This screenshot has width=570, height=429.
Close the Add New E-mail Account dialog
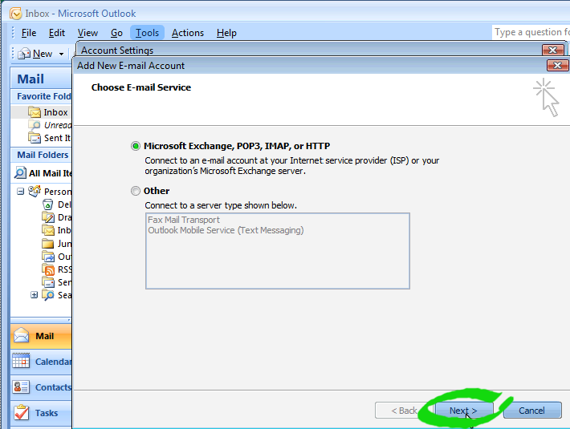pos(557,65)
